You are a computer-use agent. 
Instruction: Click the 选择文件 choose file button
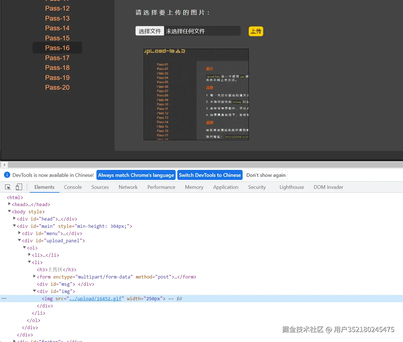pos(150,31)
